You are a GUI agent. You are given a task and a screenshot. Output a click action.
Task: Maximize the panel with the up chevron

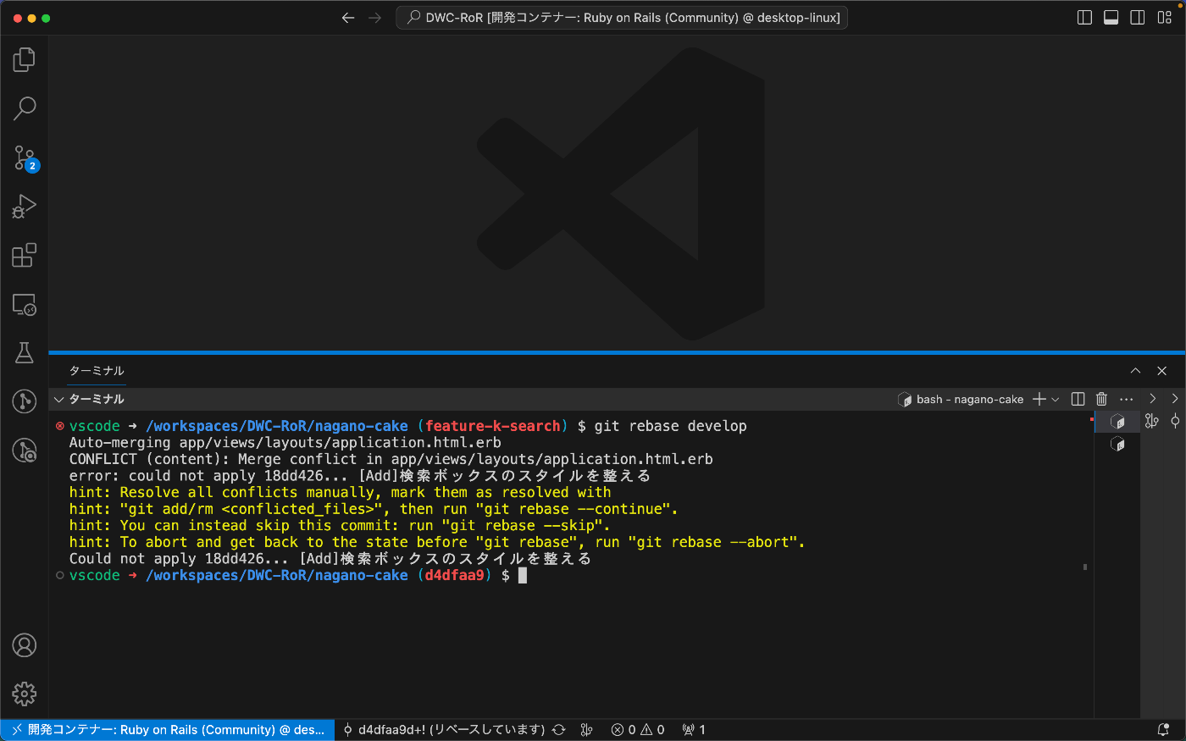click(1135, 371)
